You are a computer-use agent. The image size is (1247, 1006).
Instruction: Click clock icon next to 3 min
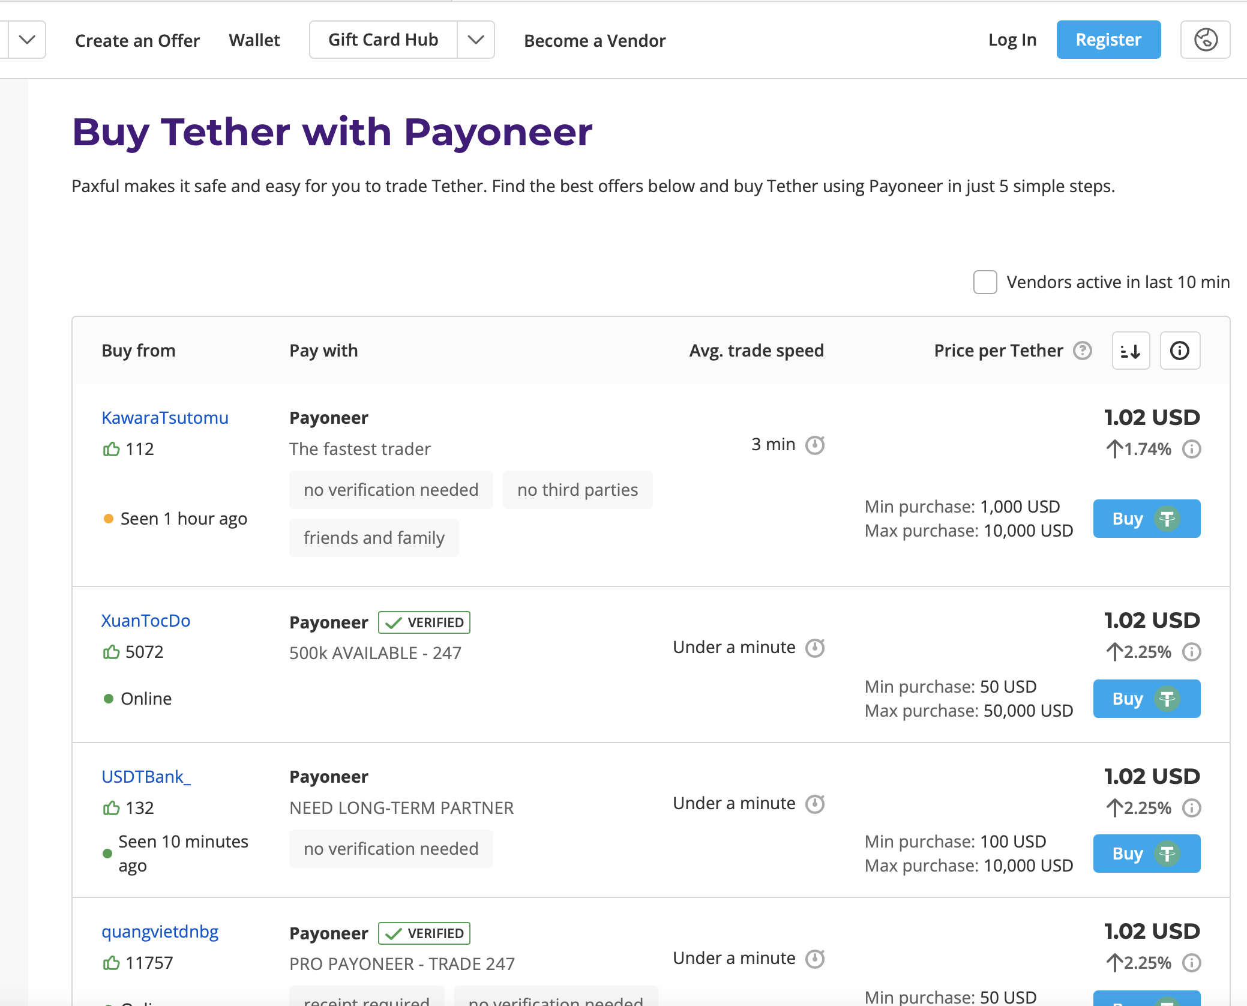pos(815,445)
